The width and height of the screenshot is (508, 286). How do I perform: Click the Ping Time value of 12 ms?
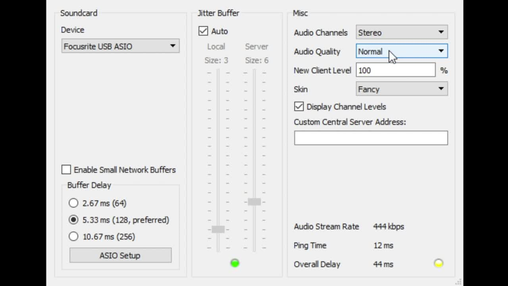pyautogui.click(x=383, y=245)
